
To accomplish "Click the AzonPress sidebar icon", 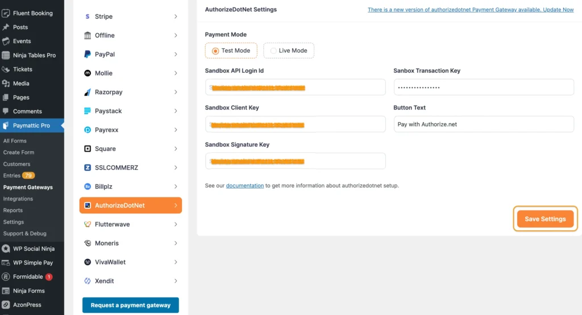I will (6, 305).
